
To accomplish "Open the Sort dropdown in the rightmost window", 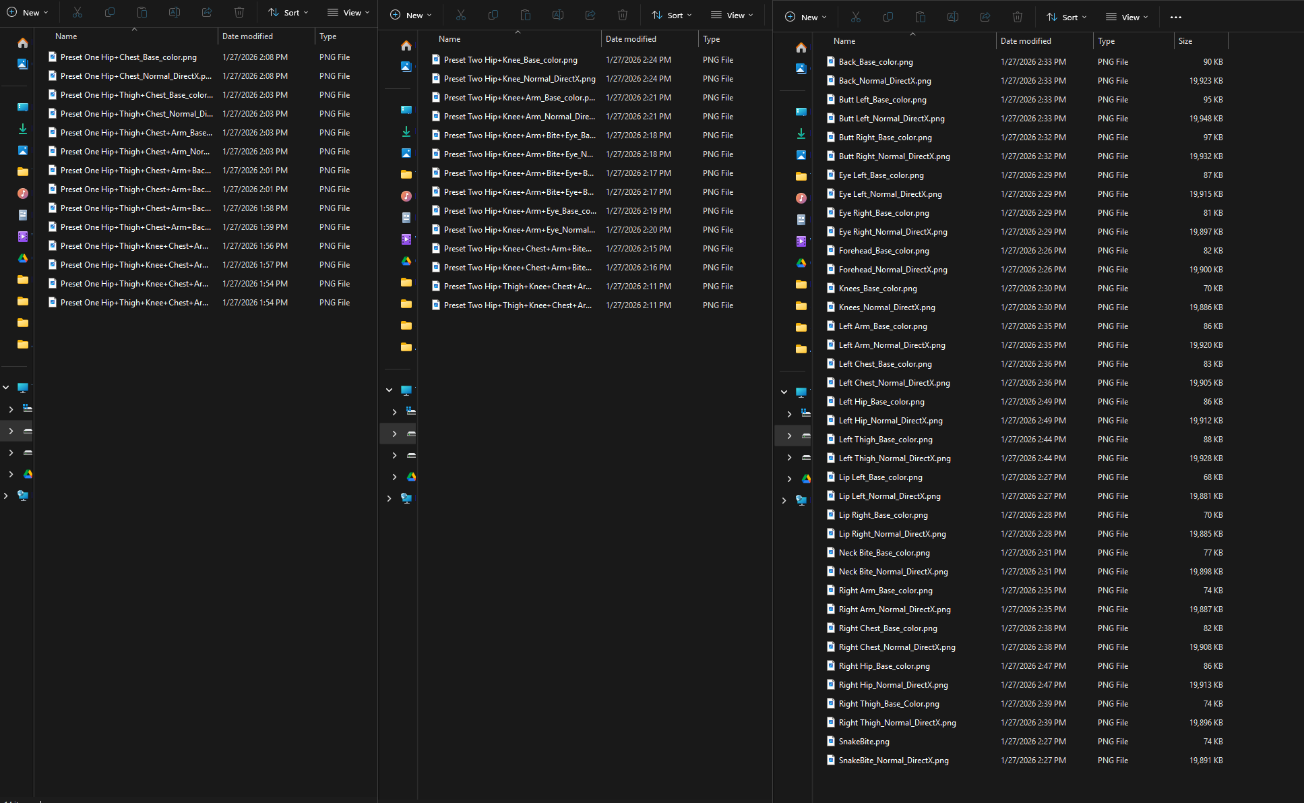I will click(x=1067, y=17).
